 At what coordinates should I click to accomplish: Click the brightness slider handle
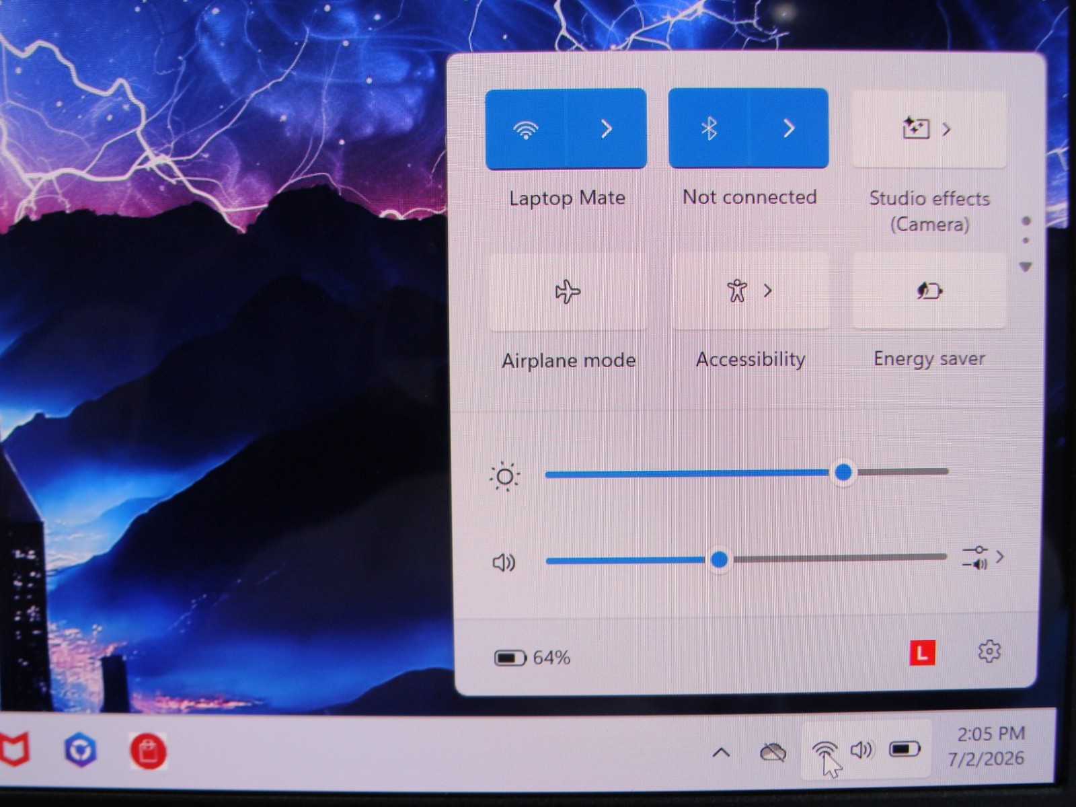pyautogui.click(x=843, y=472)
